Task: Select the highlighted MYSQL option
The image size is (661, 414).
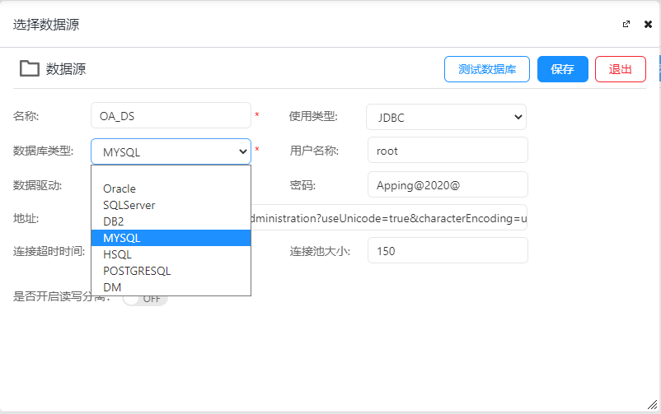Action: click(171, 238)
